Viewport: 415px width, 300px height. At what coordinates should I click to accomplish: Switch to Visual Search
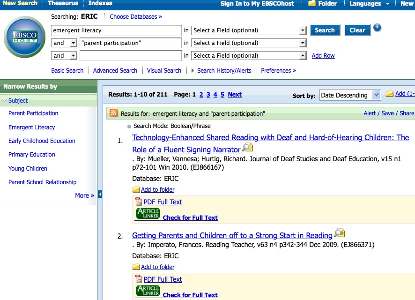(x=164, y=70)
